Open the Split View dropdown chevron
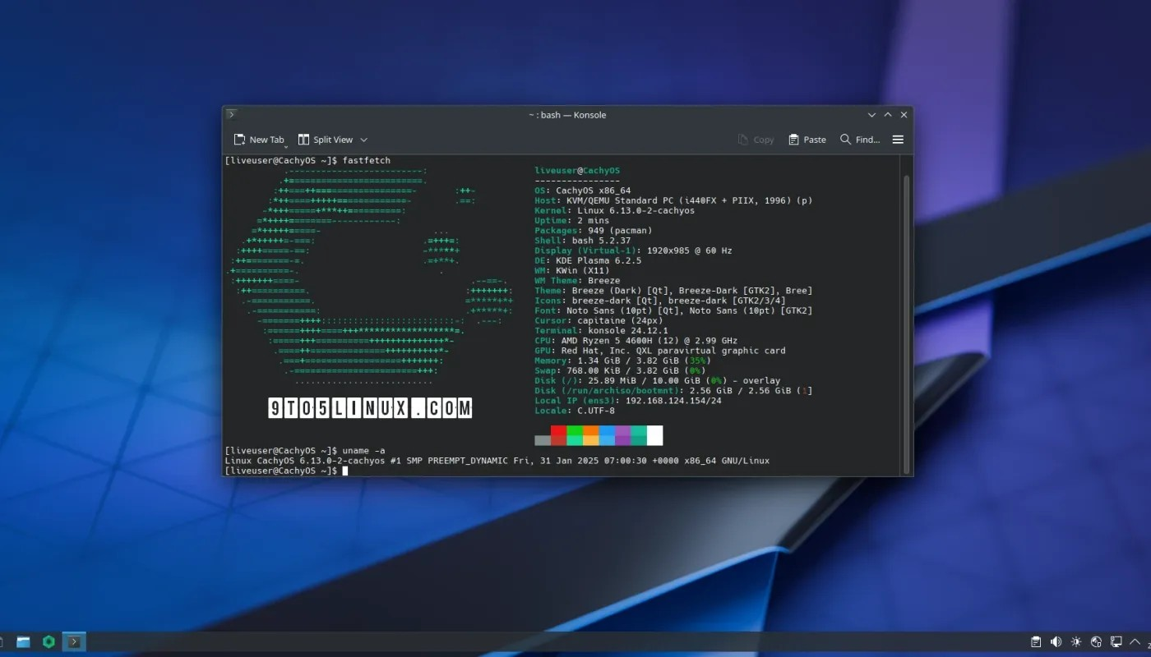 [x=363, y=140]
